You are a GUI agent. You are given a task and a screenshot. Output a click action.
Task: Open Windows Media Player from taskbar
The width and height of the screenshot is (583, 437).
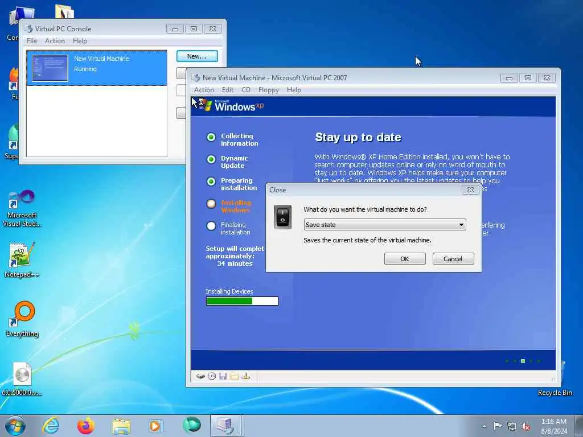[x=155, y=426]
